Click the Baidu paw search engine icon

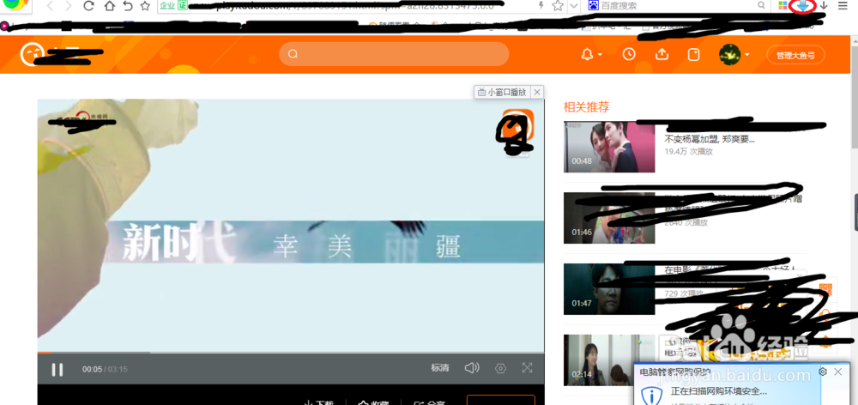(593, 5)
